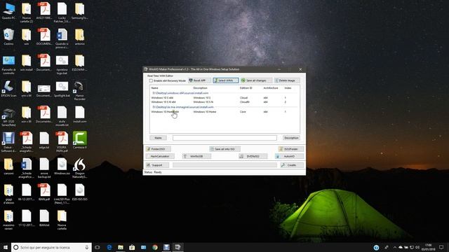449x252 pixels.
Task: Open the Spotlight.bat desktop file
Action: 62,89
